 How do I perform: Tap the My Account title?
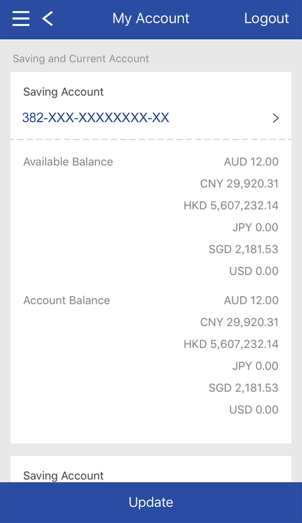point(151,18)
